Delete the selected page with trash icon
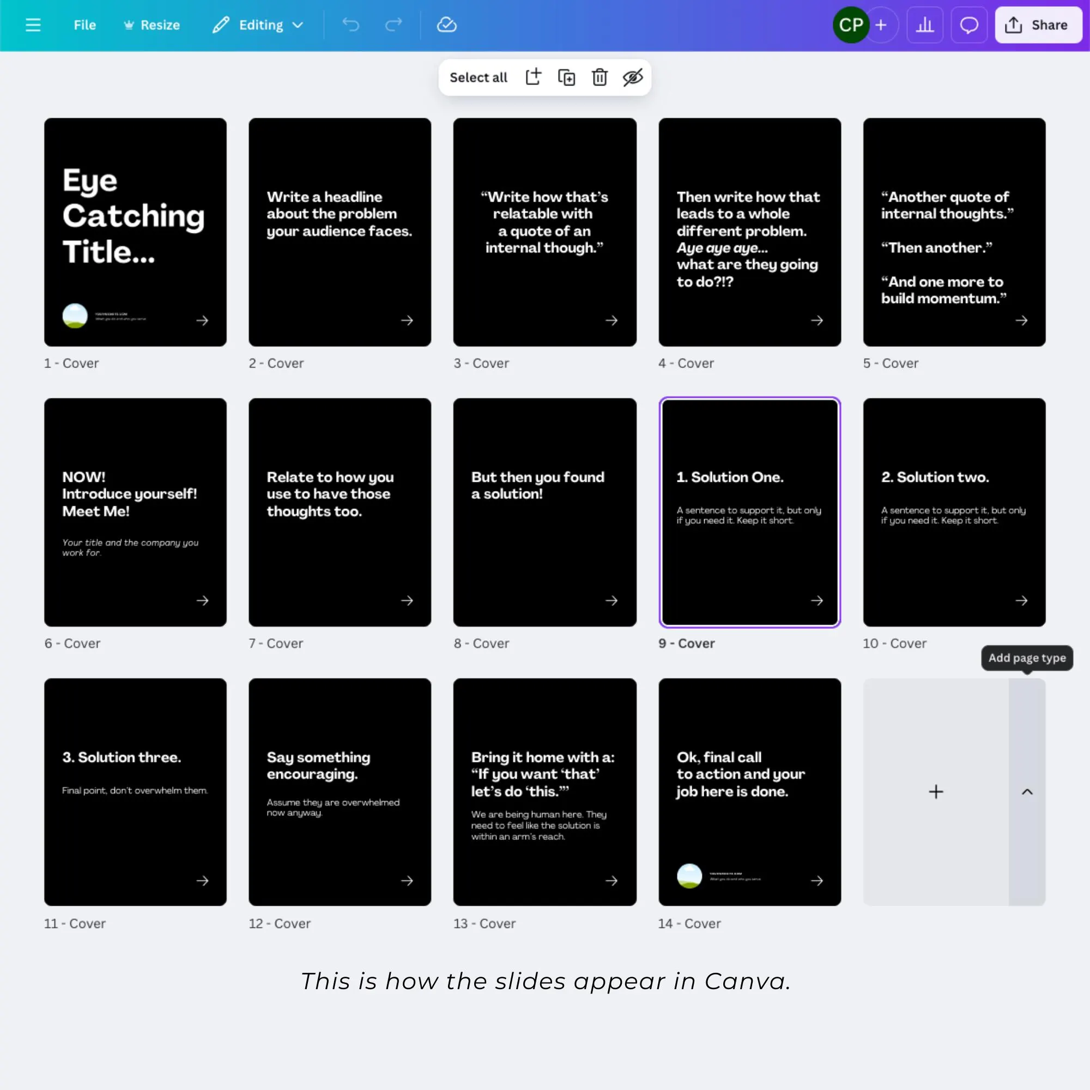Screen dimensions: 1090x1090 click(599, 77)
